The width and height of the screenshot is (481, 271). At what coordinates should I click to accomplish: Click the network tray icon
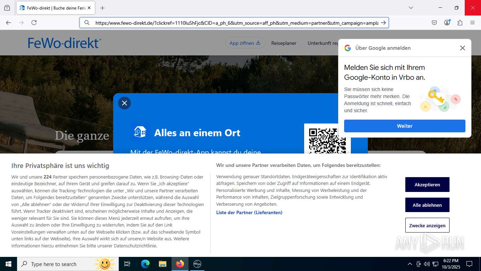(x=435, y=264)
